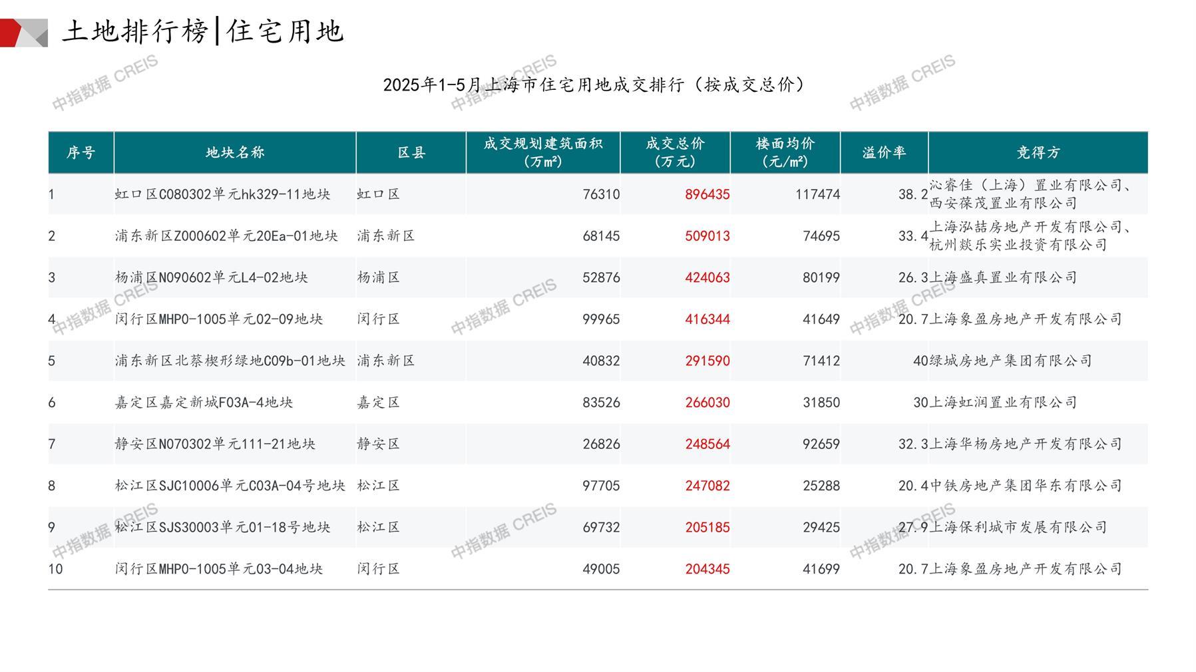The image size is (1196, 672).
Task: Select the 中铁房地产集团华东有限公司 cell
Action: click(x=1025, y=486)
